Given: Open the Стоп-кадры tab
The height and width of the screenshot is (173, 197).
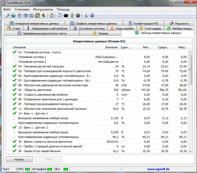Looking at the screenshot, I should tap(150, 28).
